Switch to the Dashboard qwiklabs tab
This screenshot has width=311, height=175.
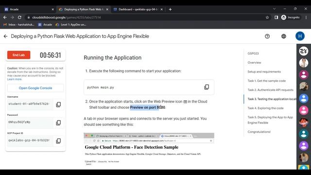tap(138, 9)
